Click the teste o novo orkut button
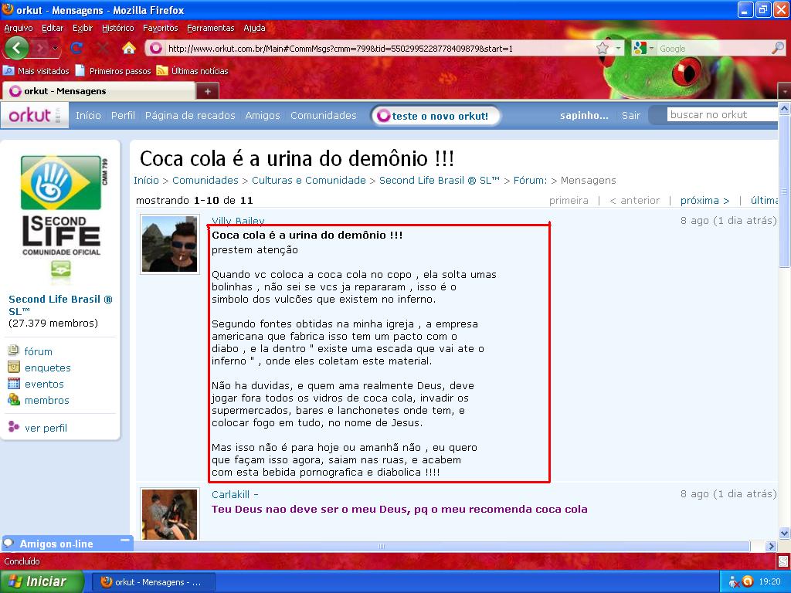791x593 pixels. 436,116
